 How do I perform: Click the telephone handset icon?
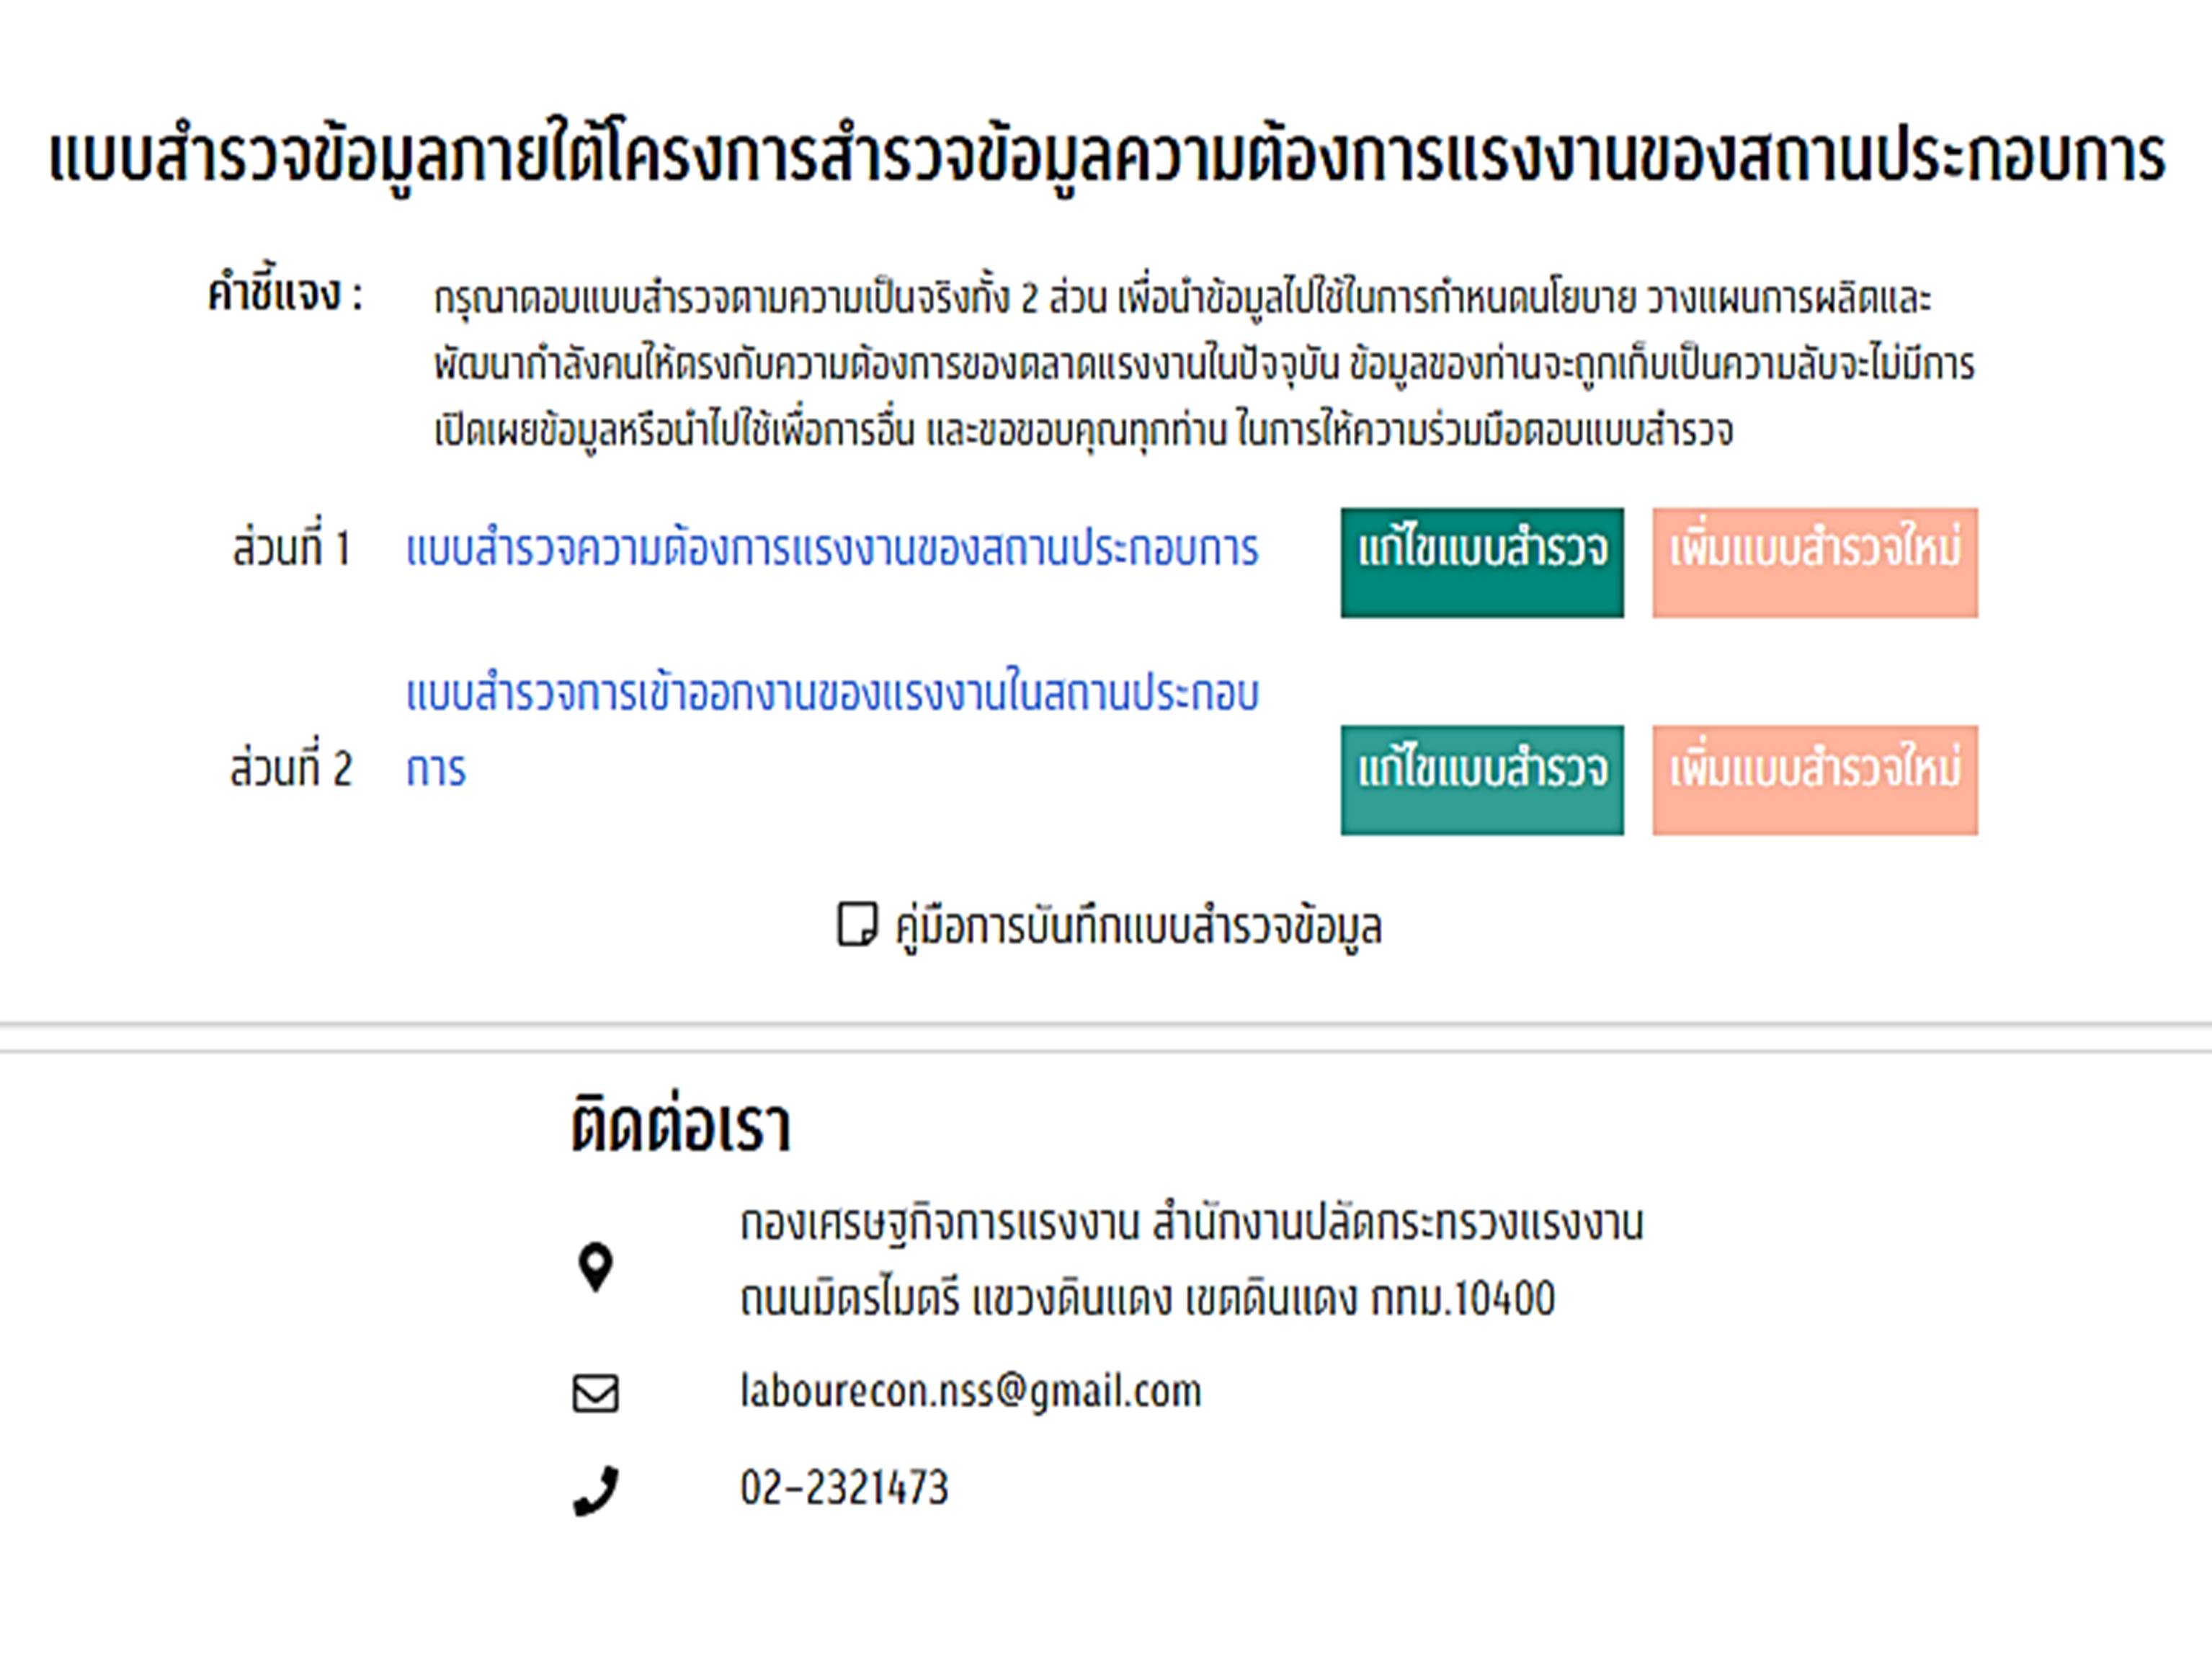click(596, 1492)
